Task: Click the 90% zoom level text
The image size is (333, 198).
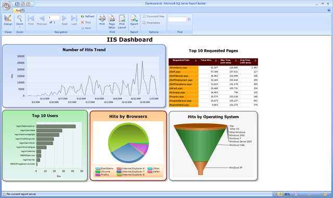Action: click(287, 194)
